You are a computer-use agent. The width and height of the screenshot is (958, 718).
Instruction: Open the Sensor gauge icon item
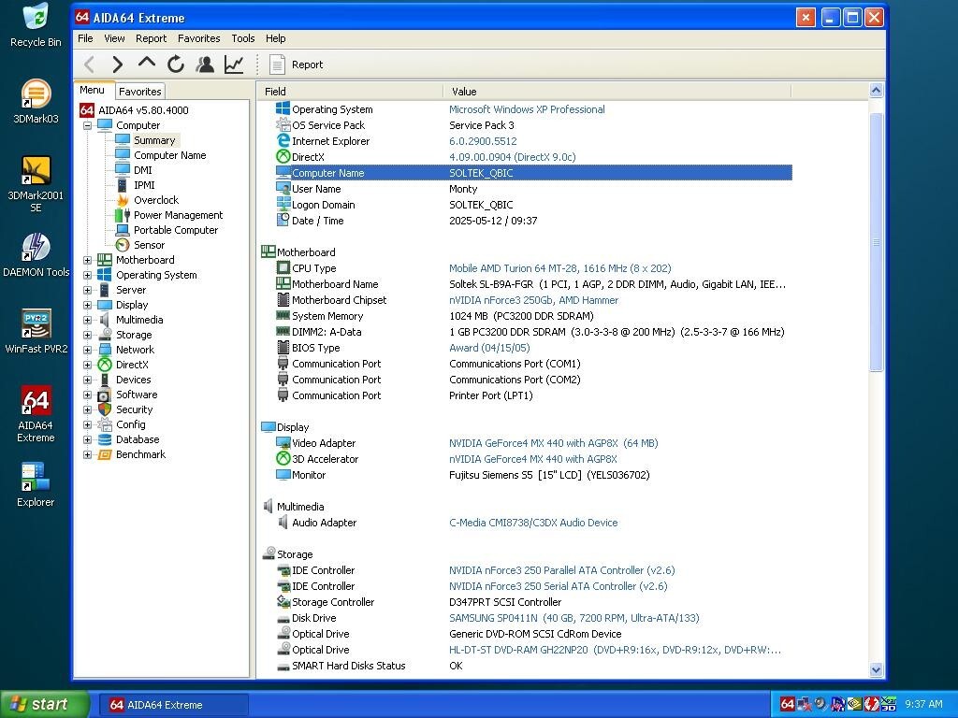tap(123, 245)
